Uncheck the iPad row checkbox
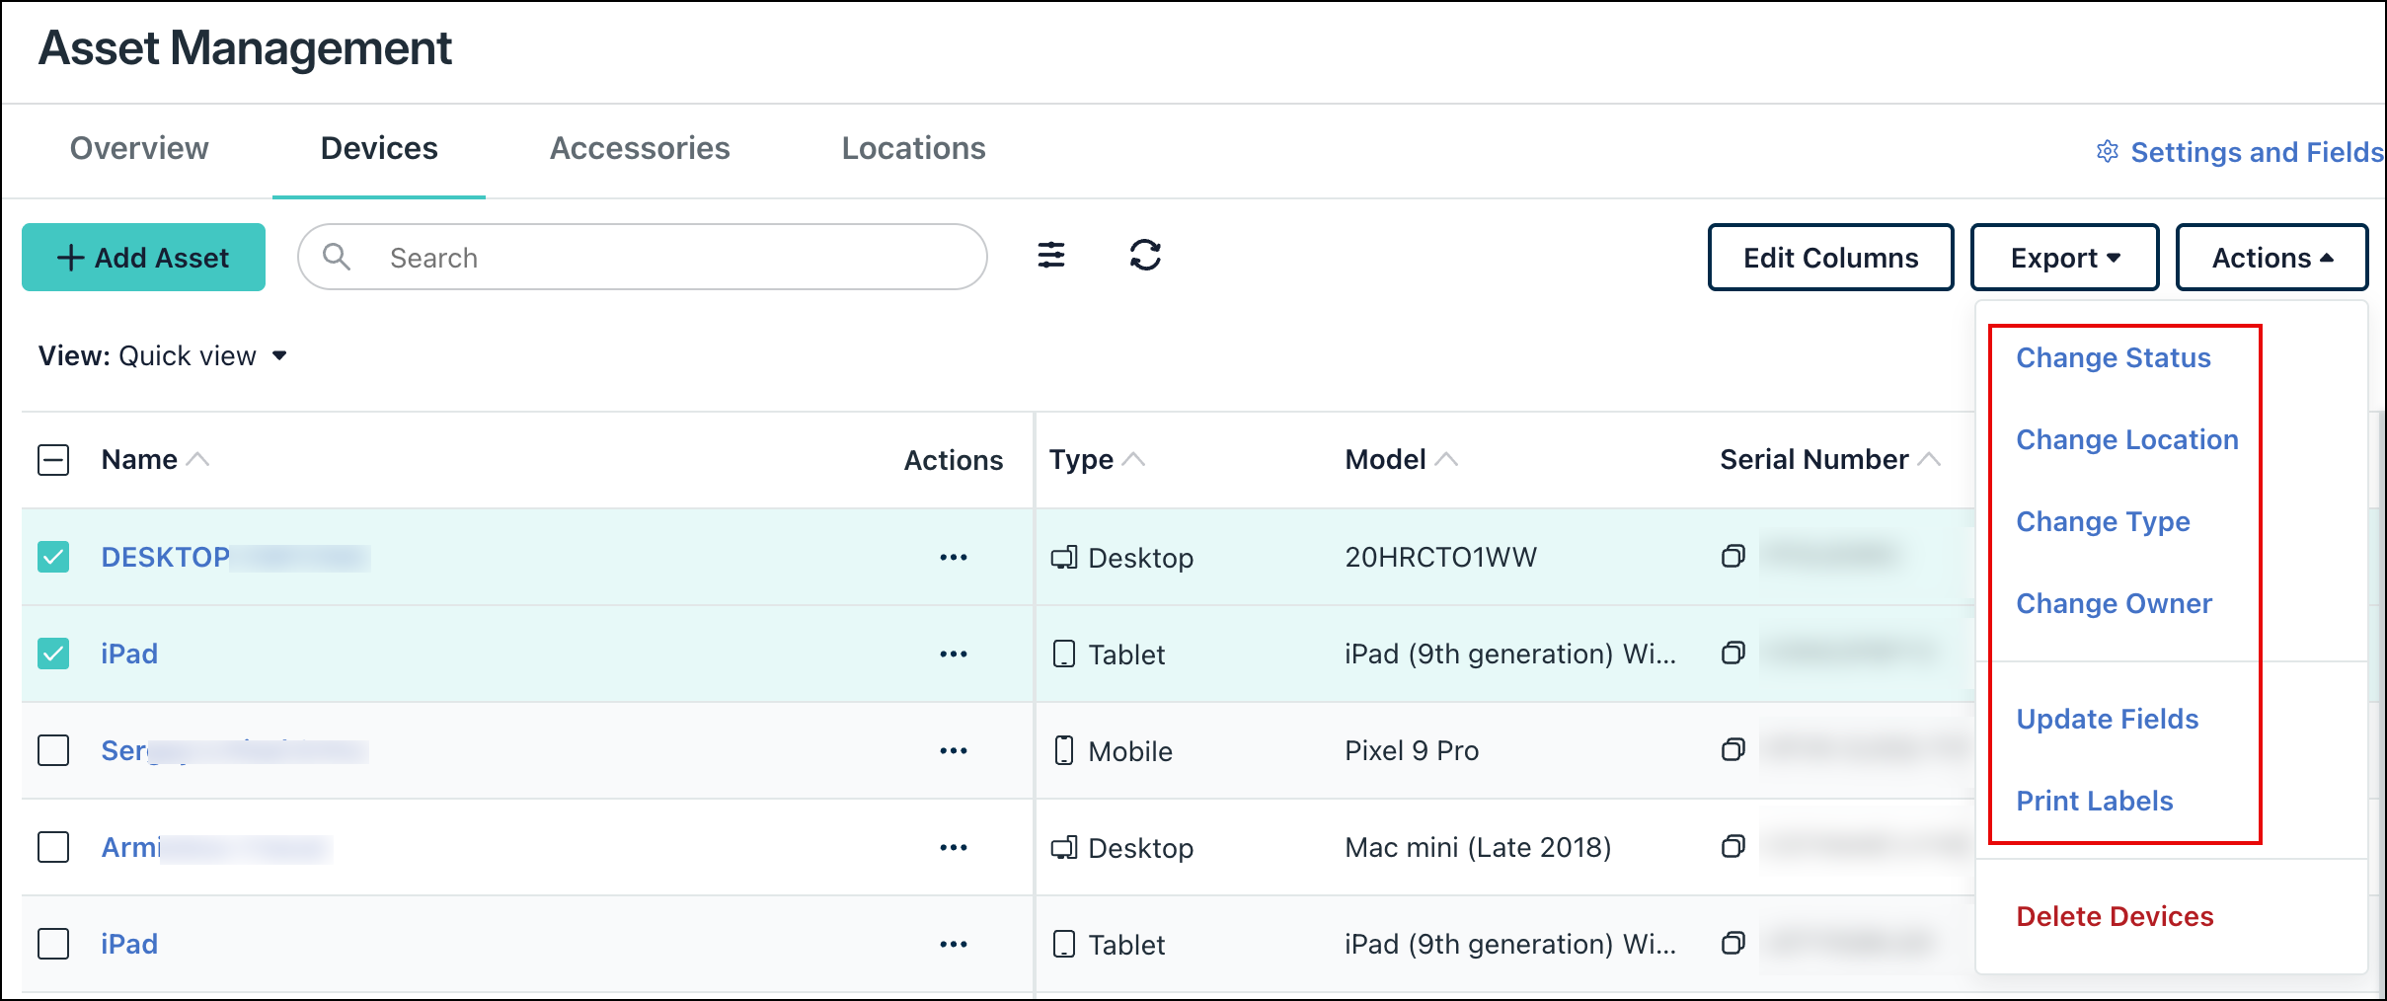Image resolution: width=2387 pixels, height=1001 pixels. click(53, 653)
